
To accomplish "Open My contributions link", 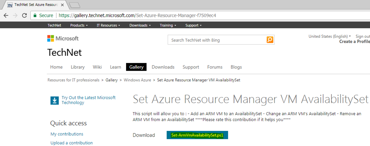I will tap(67, 134).
